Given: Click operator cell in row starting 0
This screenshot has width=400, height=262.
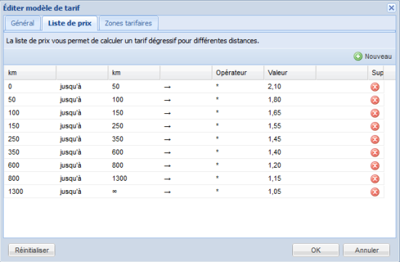Looking at the screenshot, I should pyautogui.click(x=238, y=86).
